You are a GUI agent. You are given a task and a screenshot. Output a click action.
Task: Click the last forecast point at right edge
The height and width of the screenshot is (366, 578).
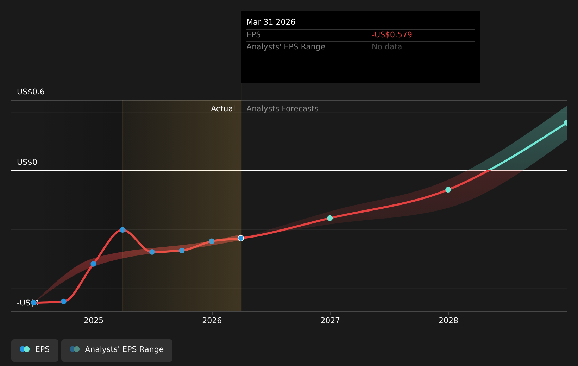566,123
